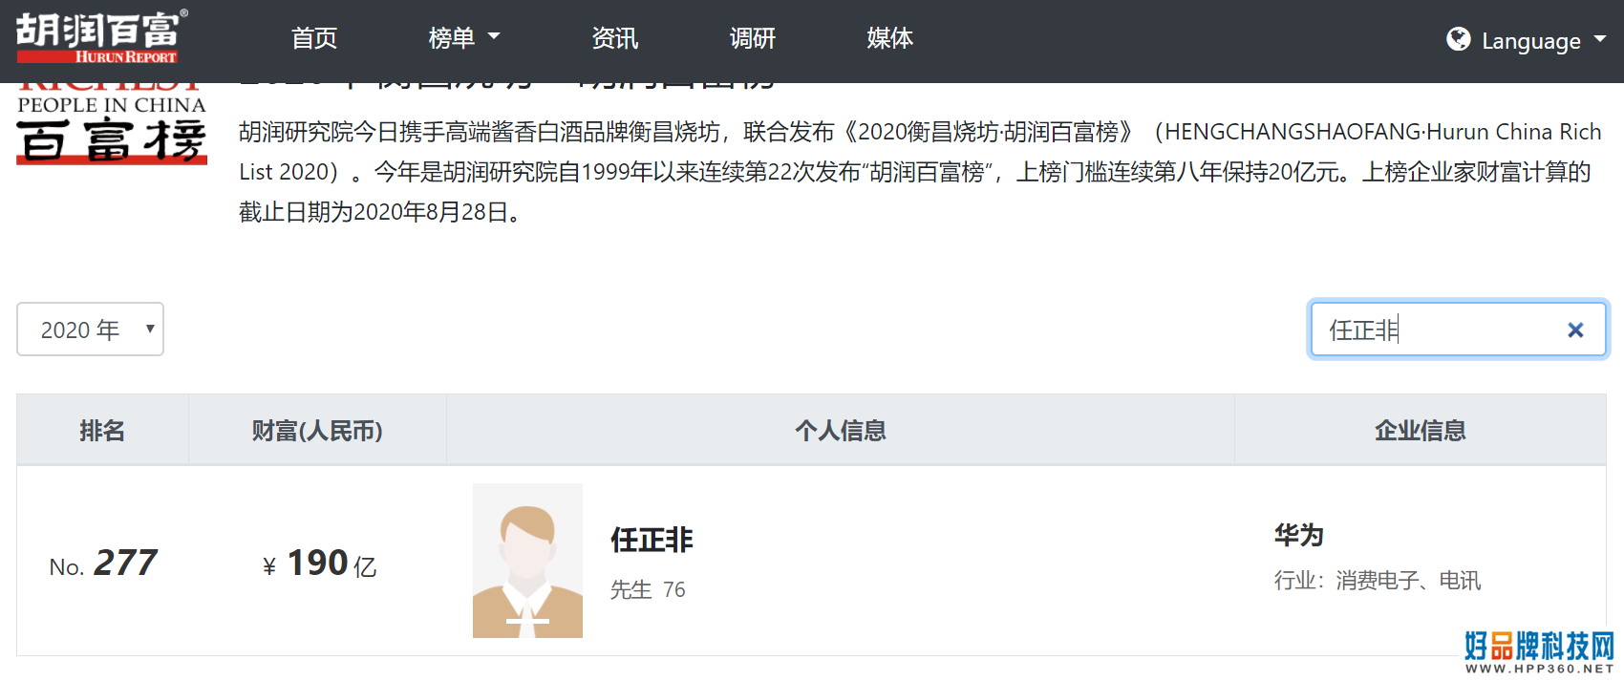Image resolution: width=1624 pixels, height=681 pixels.
Task: Clear the search box with the X icon
Action: (1575, 330)
